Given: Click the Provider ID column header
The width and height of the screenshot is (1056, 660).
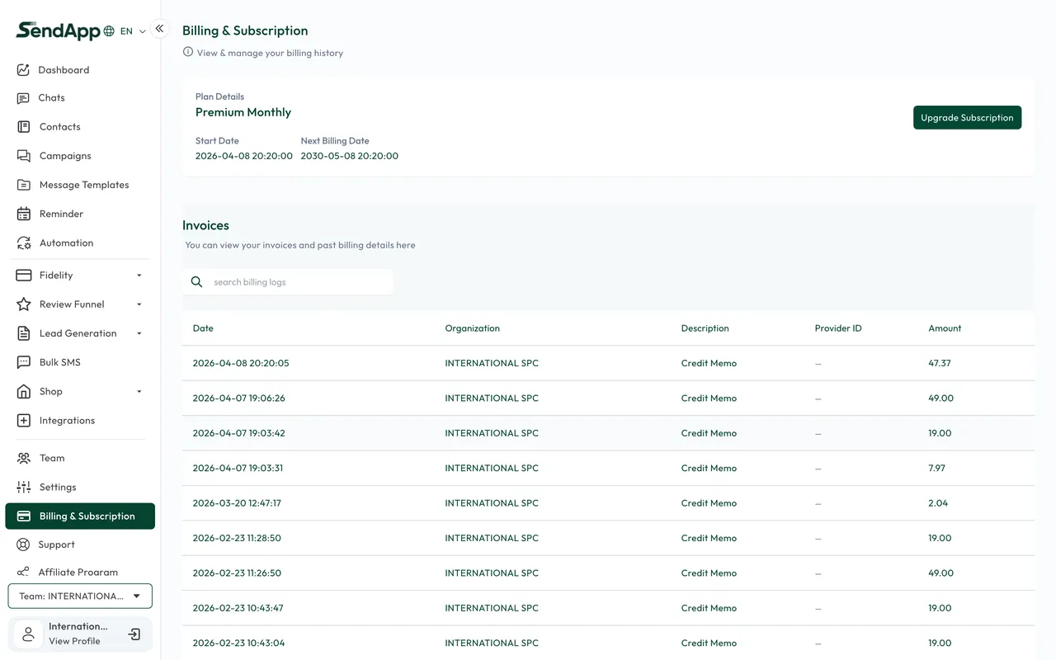Looking at the screenshot, I should click(837, 328).
